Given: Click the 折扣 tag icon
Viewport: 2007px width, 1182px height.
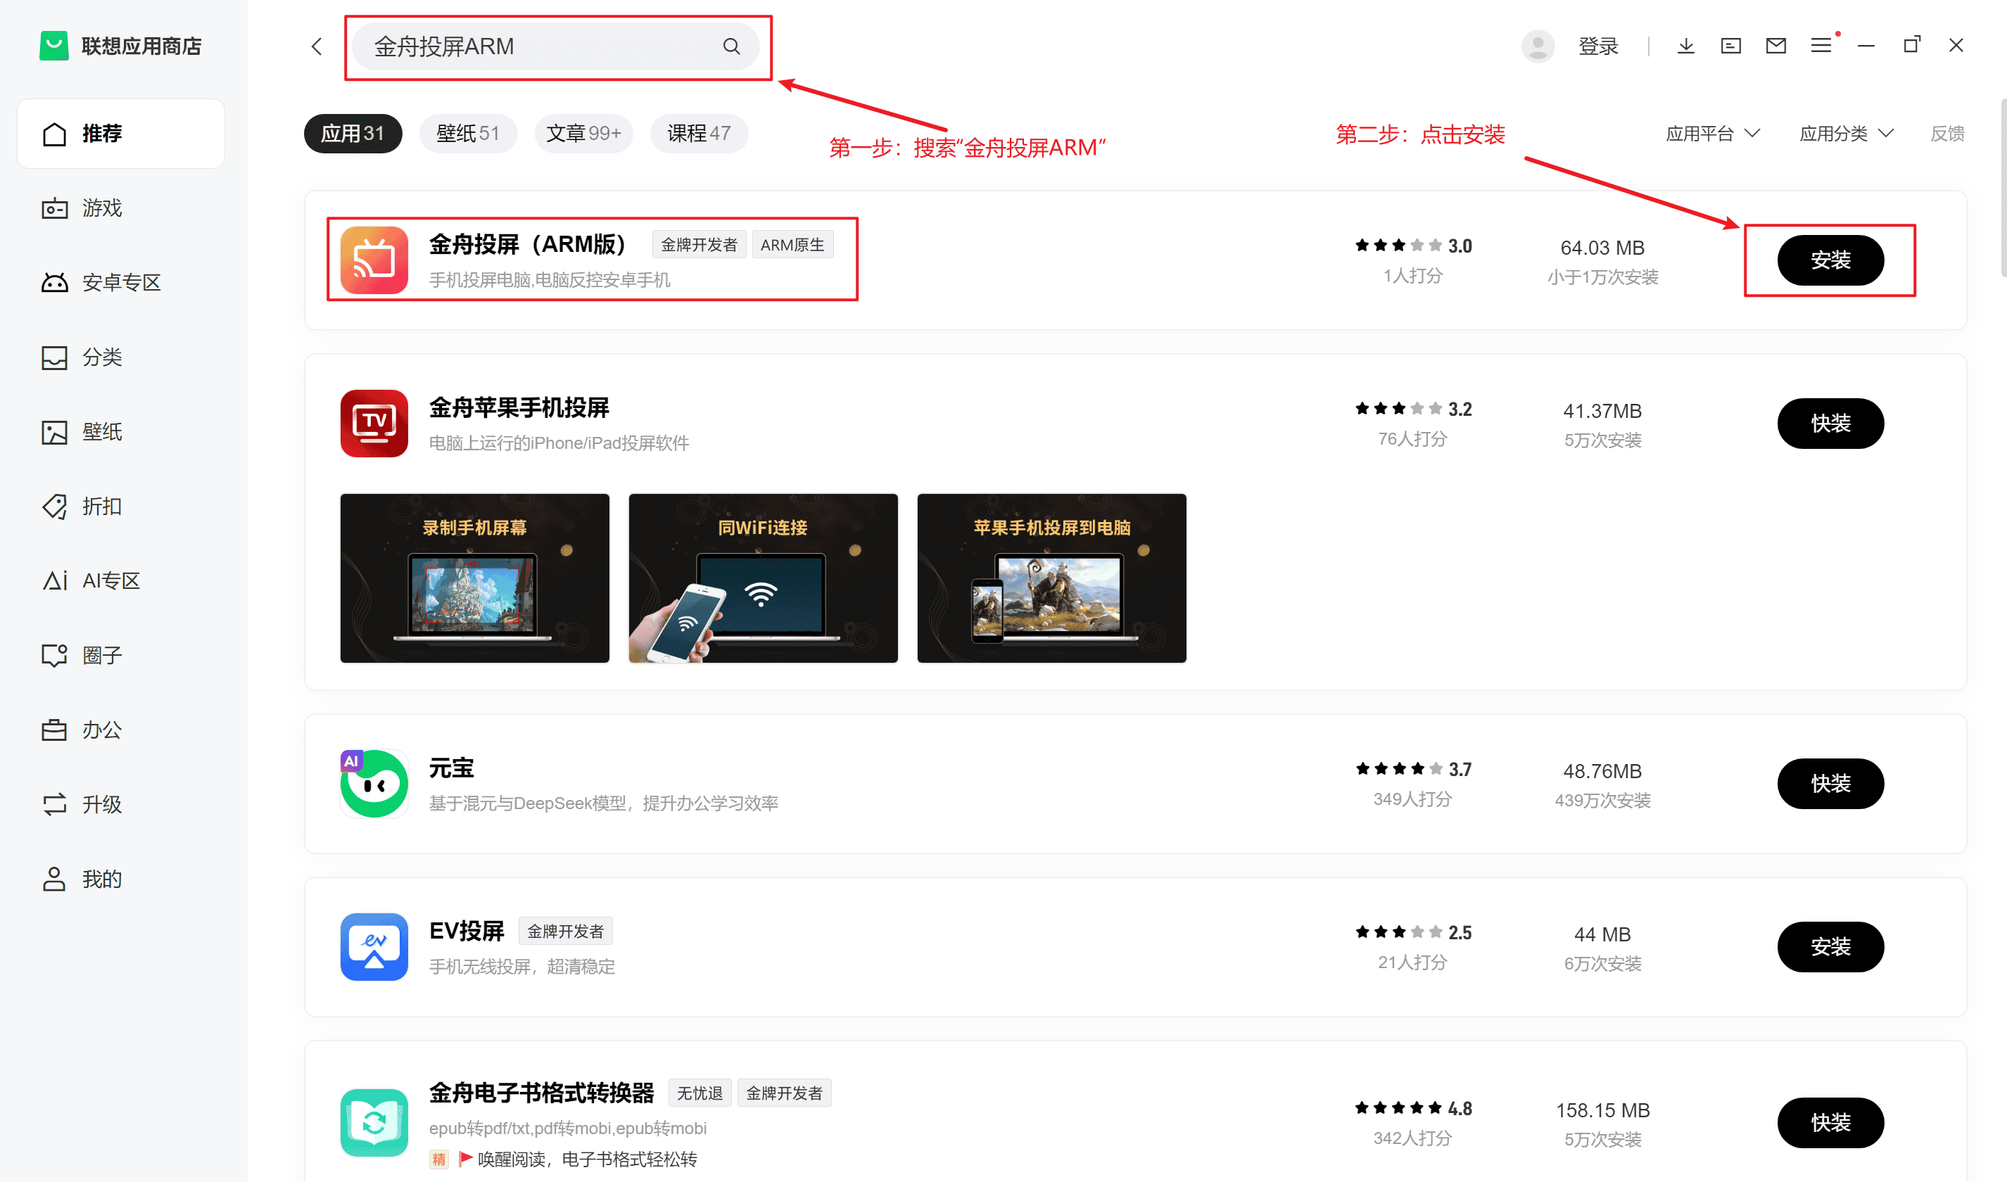Looking at the screenshot, I should [x=54, y=507].
